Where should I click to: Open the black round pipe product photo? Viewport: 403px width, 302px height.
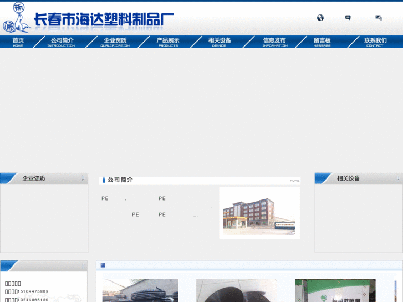pyautogui.click(x=237, y=290)
